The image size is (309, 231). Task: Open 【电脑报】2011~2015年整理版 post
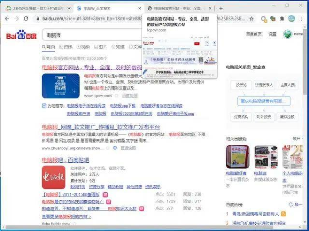click(71, 195)
